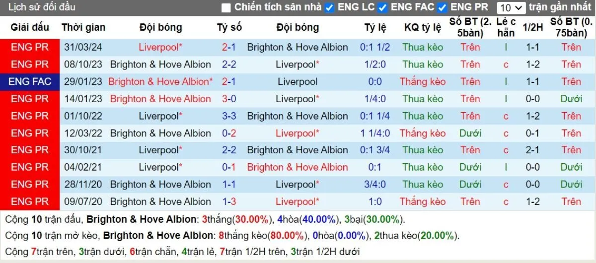
Task: Open red Brighton & Hove Albion on 04/02/21
Action: click(298, 167)
